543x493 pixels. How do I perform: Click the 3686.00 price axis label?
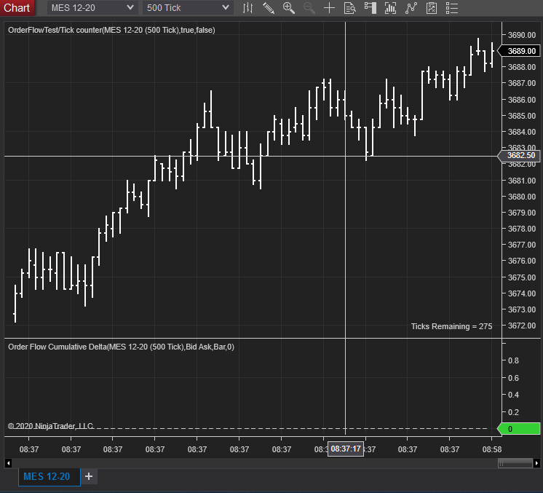(522, 100)
